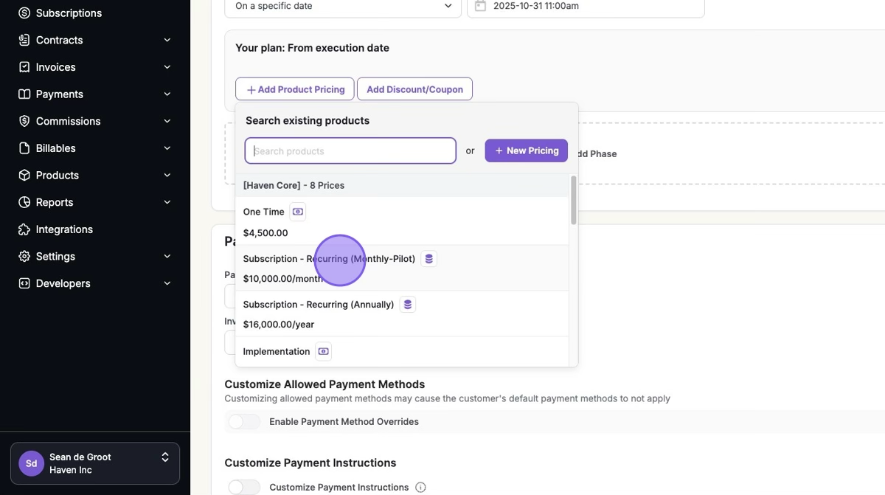Image resolution: width=885 pixels, height=495 pixels.
Task: Click the Contracts sidebar icon
Action: 24,40
